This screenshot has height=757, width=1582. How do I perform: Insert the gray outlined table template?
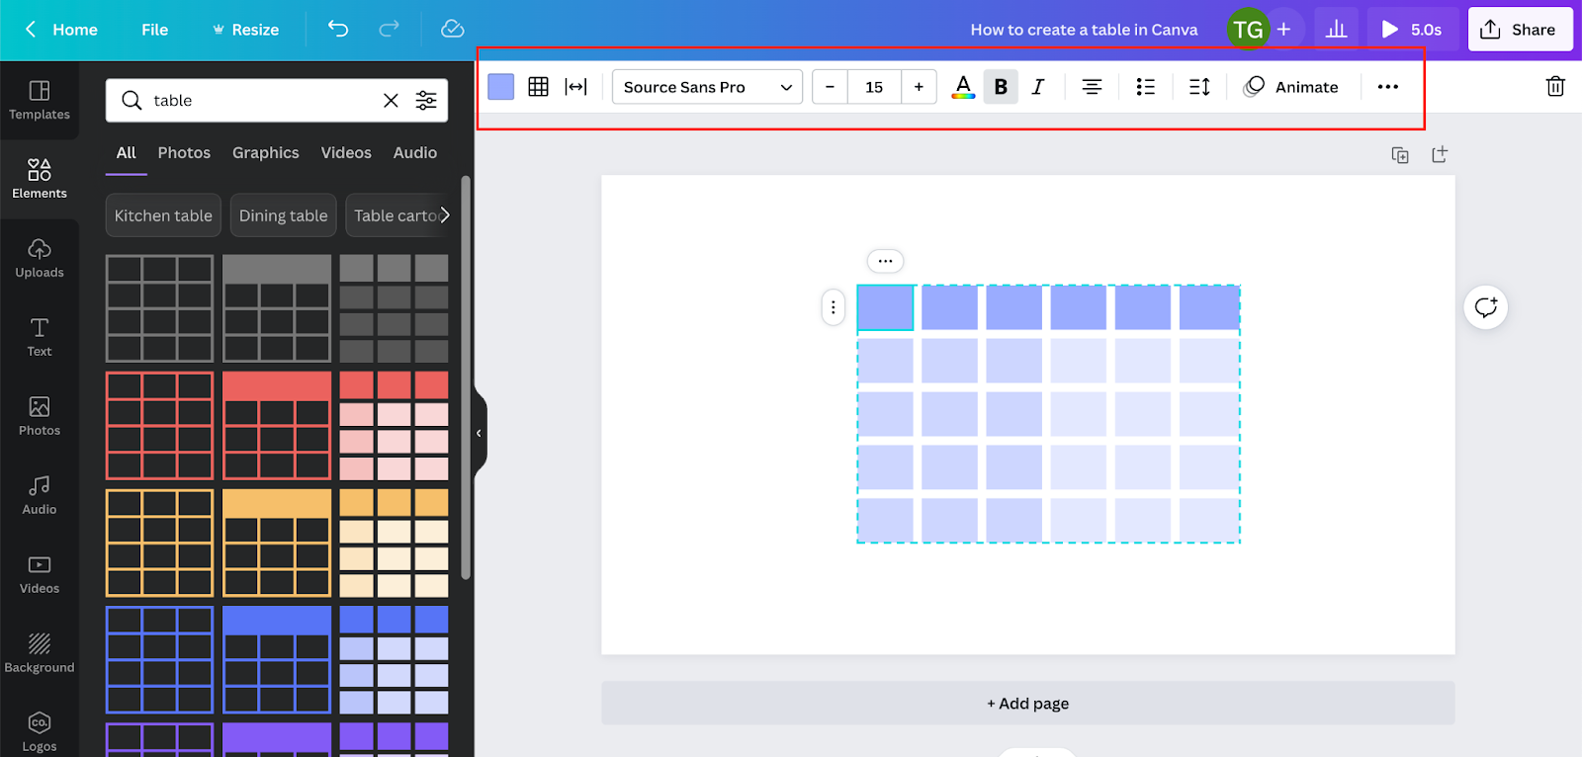pos(160,308)
